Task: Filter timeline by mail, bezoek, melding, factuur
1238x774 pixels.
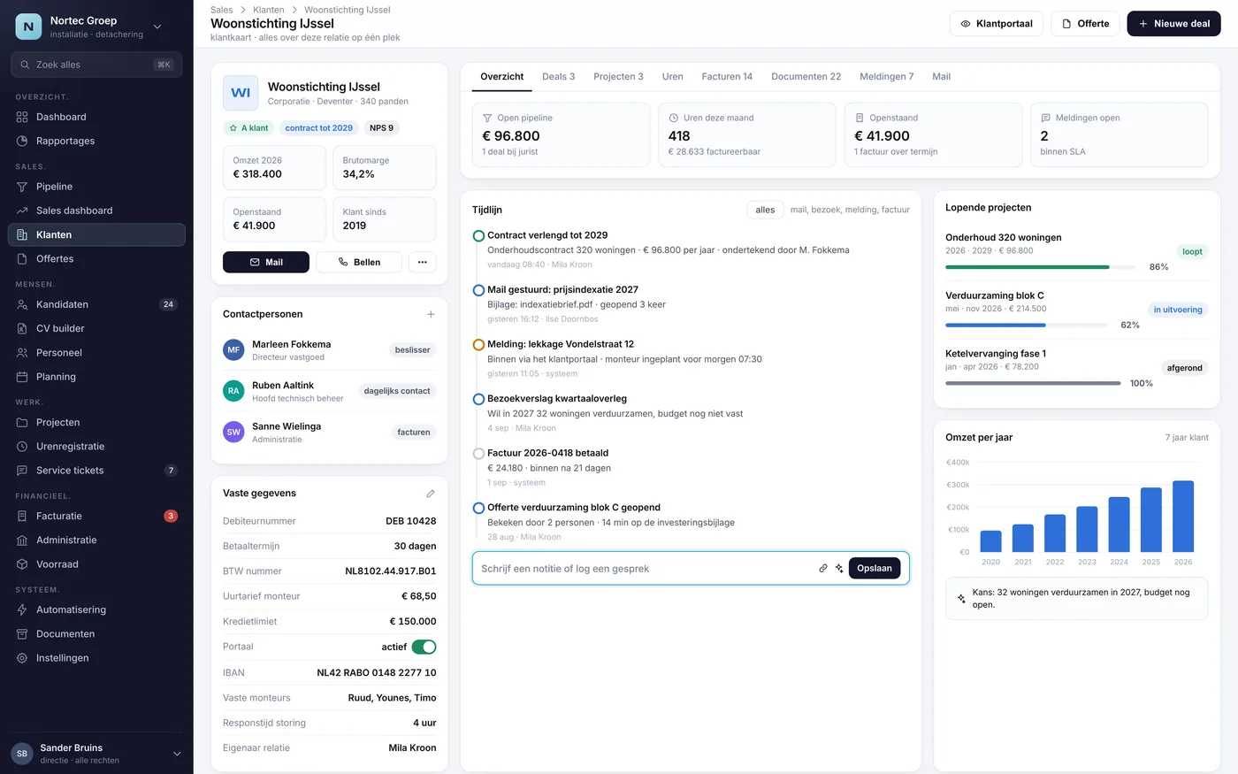Action: pyautogui.click(x=850, y=210)
